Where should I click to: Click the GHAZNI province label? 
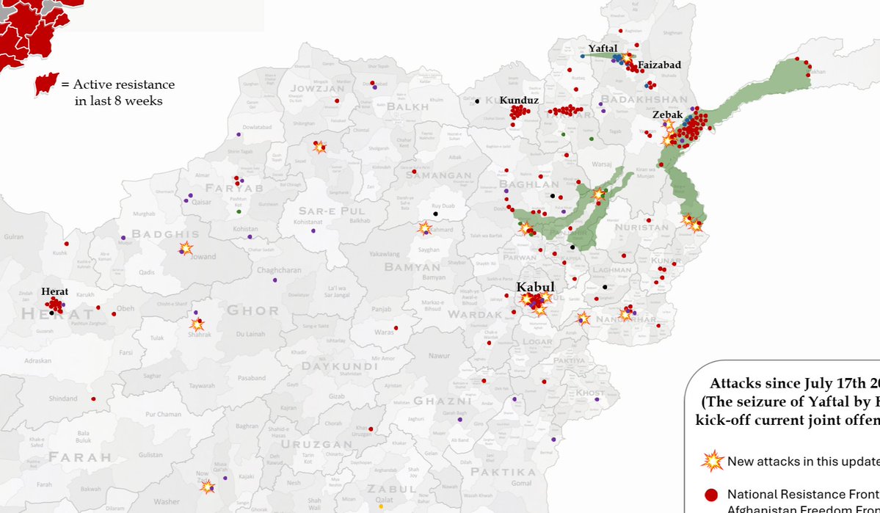point(443,401)
